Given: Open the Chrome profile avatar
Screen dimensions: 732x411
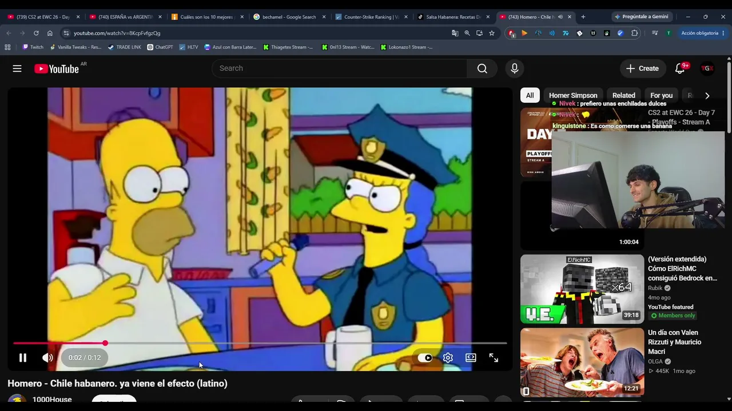Looking at the screenshot, I should click(669, 33).
